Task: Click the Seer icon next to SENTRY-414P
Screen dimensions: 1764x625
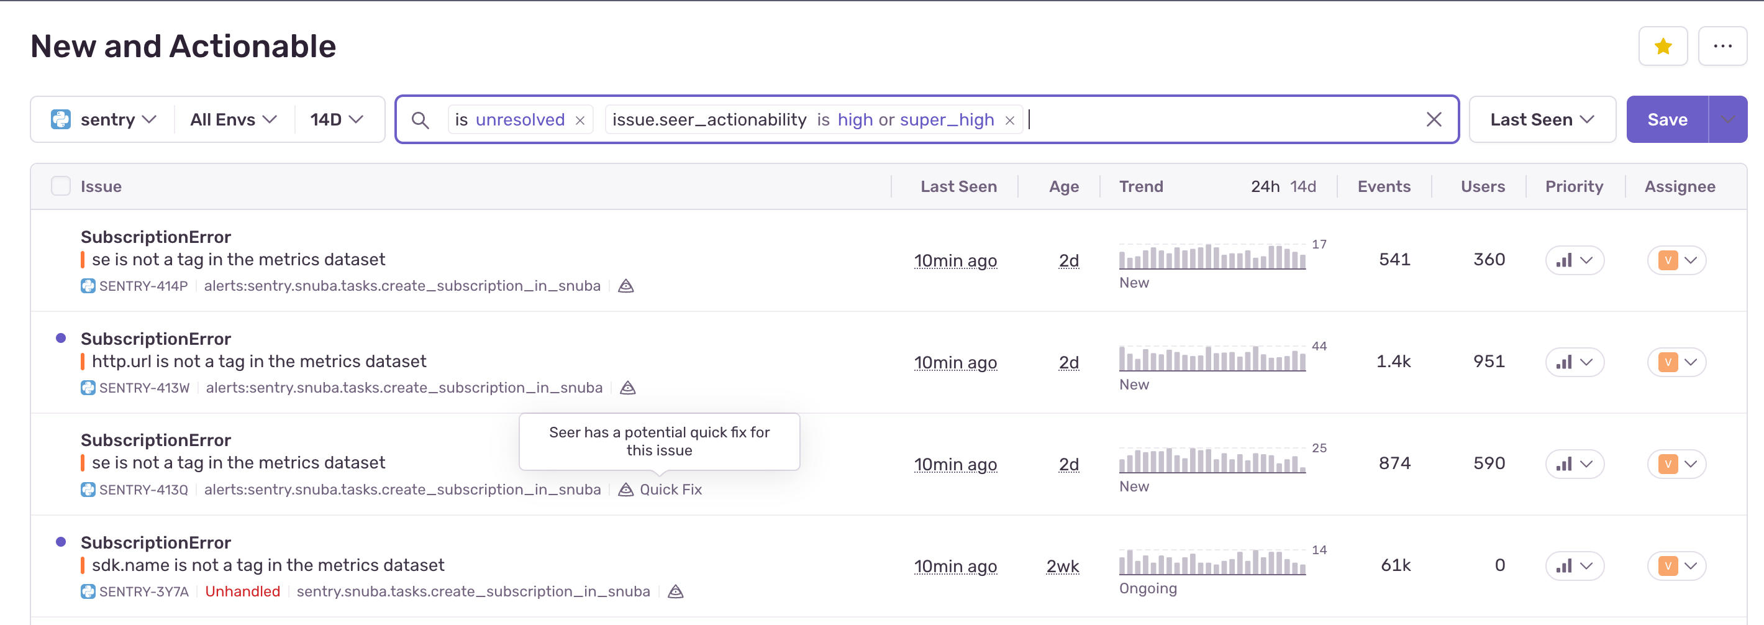Action: point(626,286)
